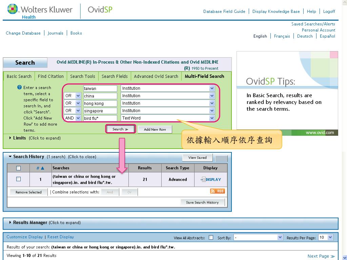Switch to Advanced Ovid Search tab
The image size is (347, 260).
[156, 76]
